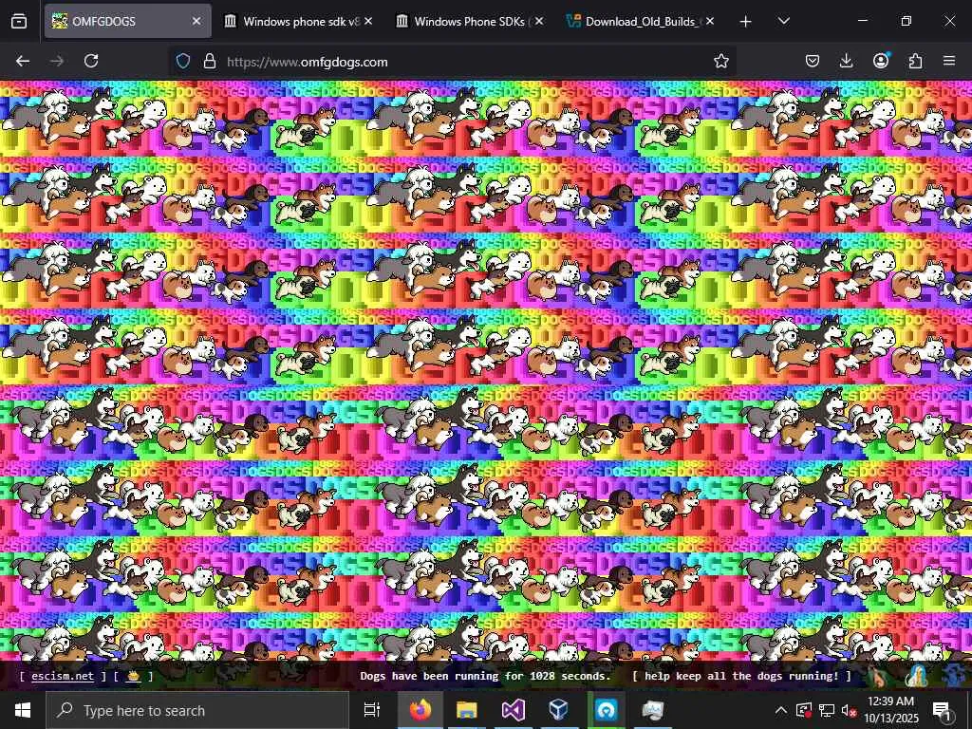The width and height of the screenshot is (972, 729).
Task: Open Firefox from the taskbar
Action: pyautogui.click(x=420, y=710)
